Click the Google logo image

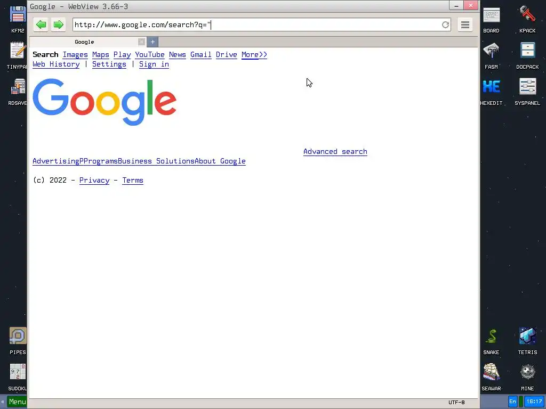pos(105,102)
